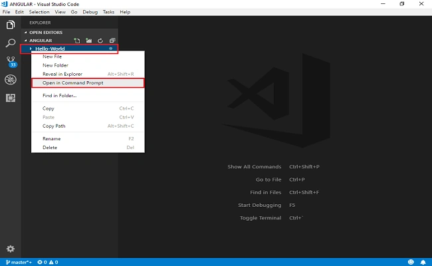Click the Refresh Explorer icon
The image size is (432, 266).
(100, 41)
